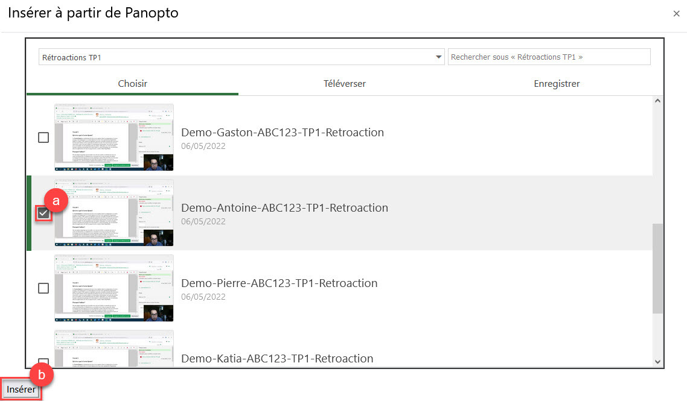Select the Demo-Katia video checkbox
The image size is (687, 401).
point(43,362)
